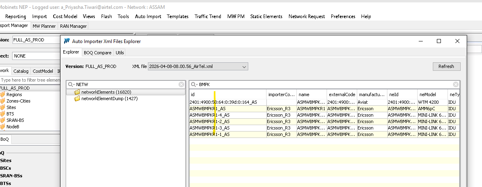Viewport: 482px width, 187px height.
Task: Click the Regions book icon in tree
Action: 2,95
